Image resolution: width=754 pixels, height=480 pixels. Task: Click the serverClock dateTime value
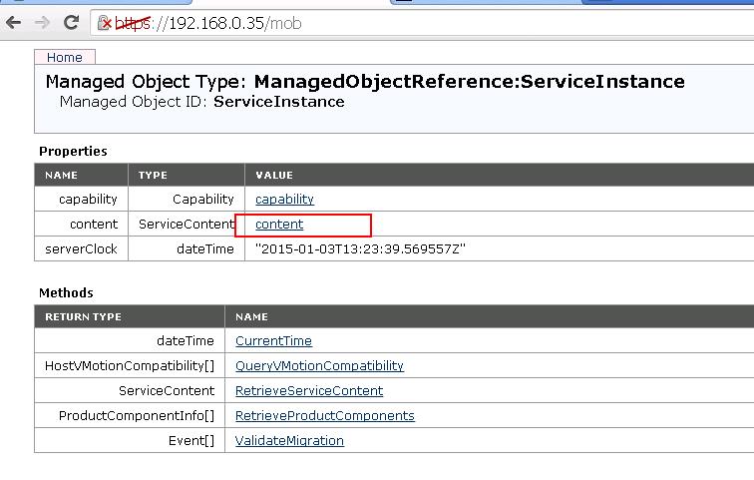coord(360,249)
